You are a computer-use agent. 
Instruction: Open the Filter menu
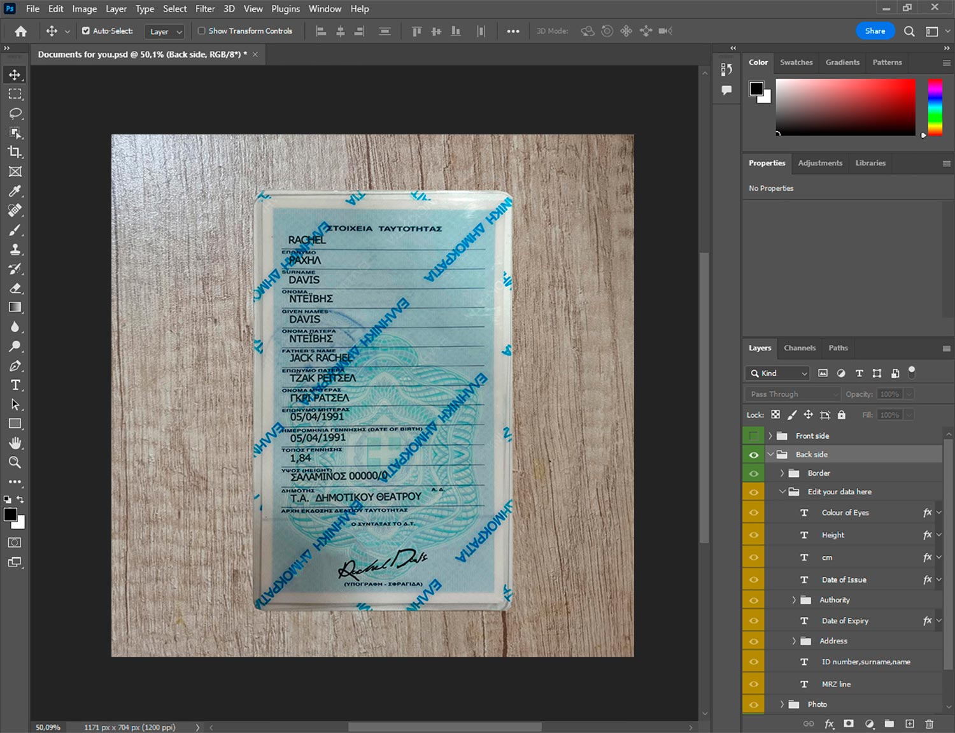pyautogui.click(x=204, y=9)
